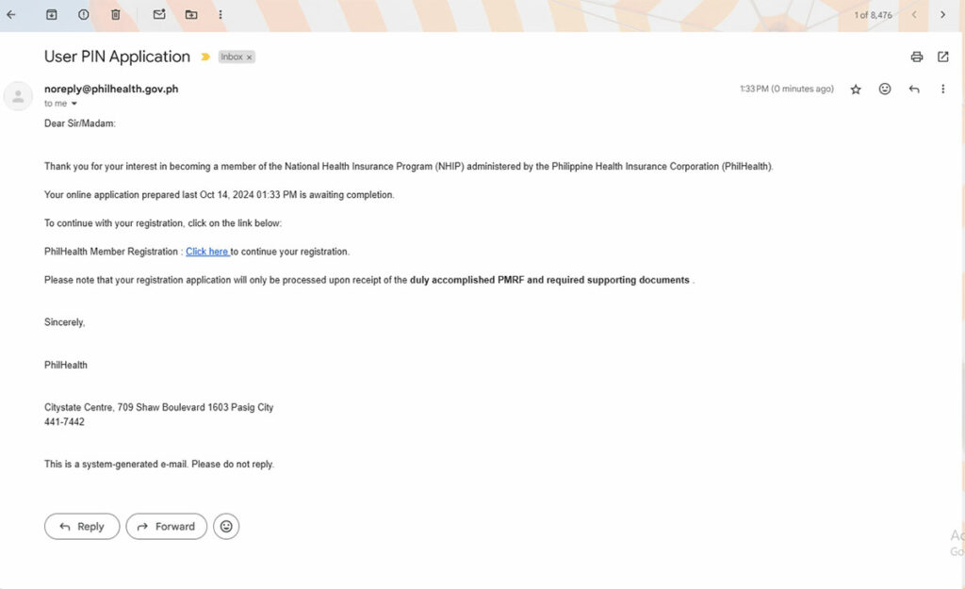
Task: Click the "Click here" registration link
Action: 207,252
